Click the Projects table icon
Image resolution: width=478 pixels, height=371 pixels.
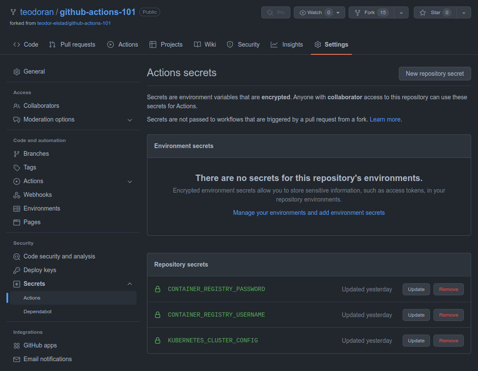(x=153, y=45)
